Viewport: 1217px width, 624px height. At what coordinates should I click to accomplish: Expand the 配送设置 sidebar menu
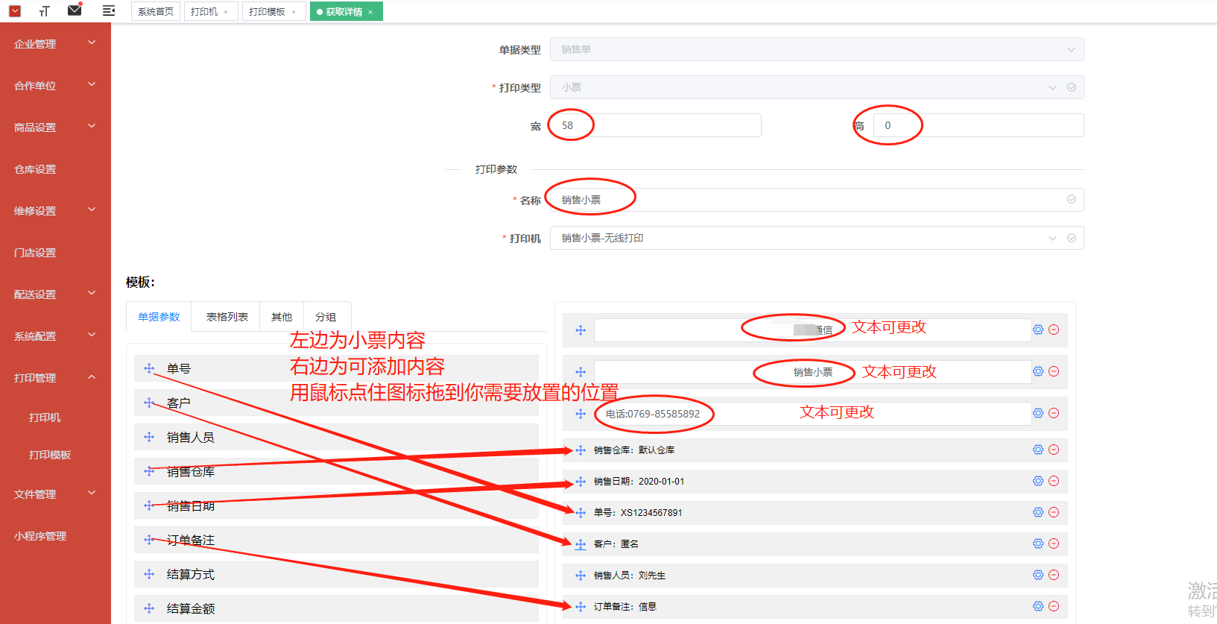click(x=55, y=294)
